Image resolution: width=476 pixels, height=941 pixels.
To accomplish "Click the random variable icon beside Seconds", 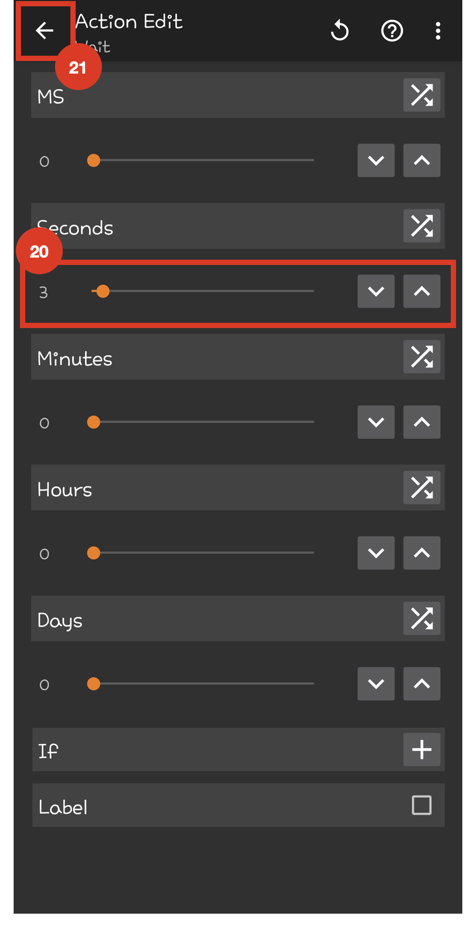I will 421,226.
